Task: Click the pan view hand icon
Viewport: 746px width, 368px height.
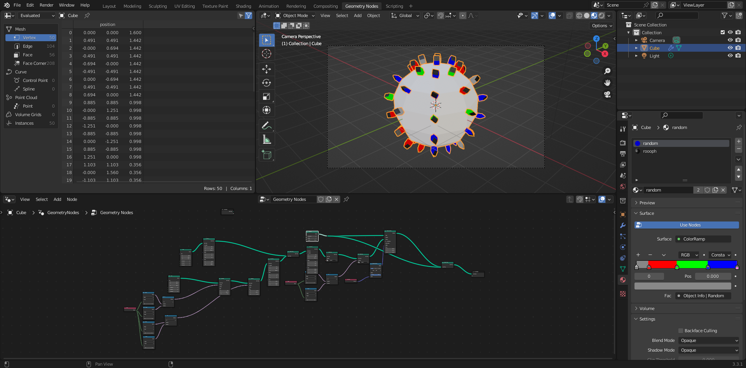Action: pos(607,83)
